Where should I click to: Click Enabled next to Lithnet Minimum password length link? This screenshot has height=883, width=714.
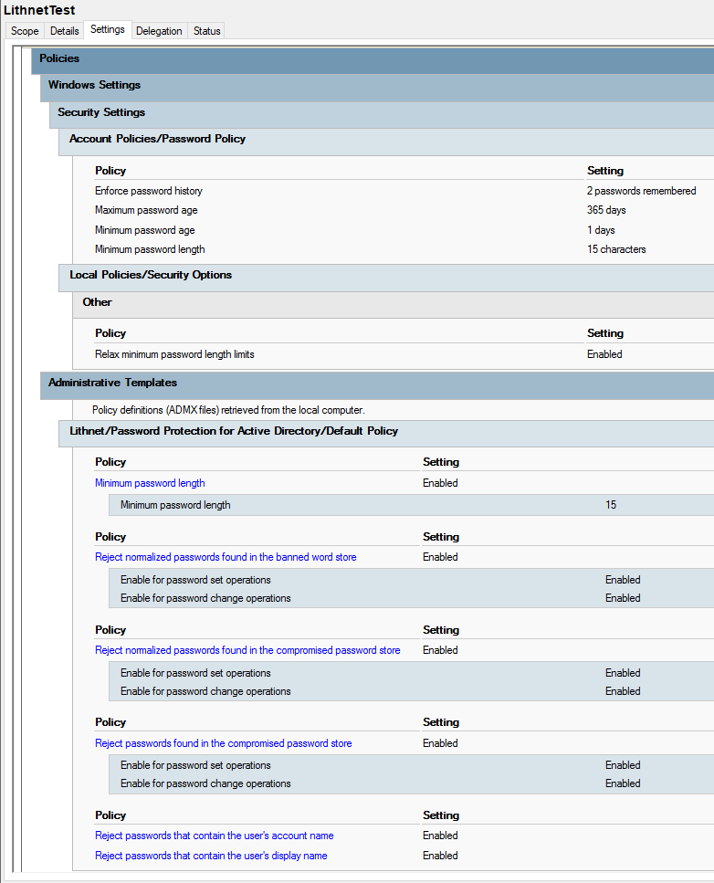click(x=440, y=483)
